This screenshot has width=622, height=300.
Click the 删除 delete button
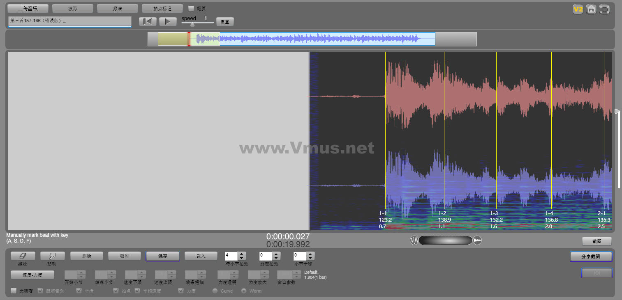coord(86,256)
